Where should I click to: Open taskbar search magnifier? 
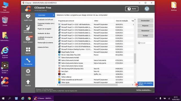(10, 98)
